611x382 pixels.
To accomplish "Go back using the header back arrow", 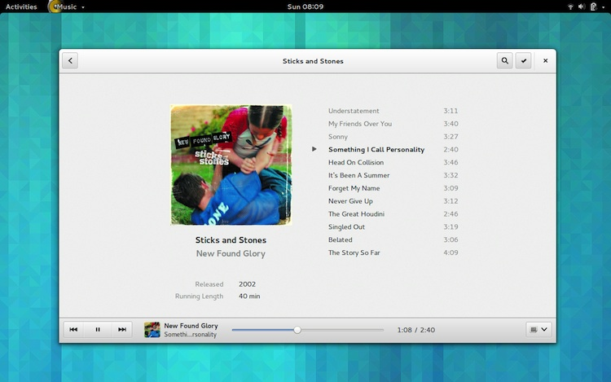I will (70, 61).
